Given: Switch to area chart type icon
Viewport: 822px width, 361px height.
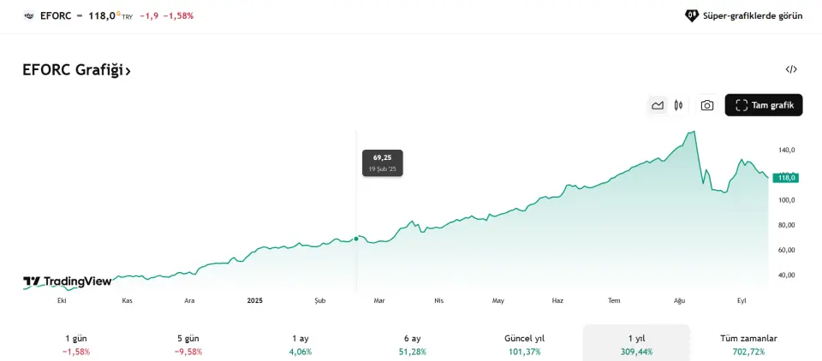Looking at the screenshot, I should (658, 105).
